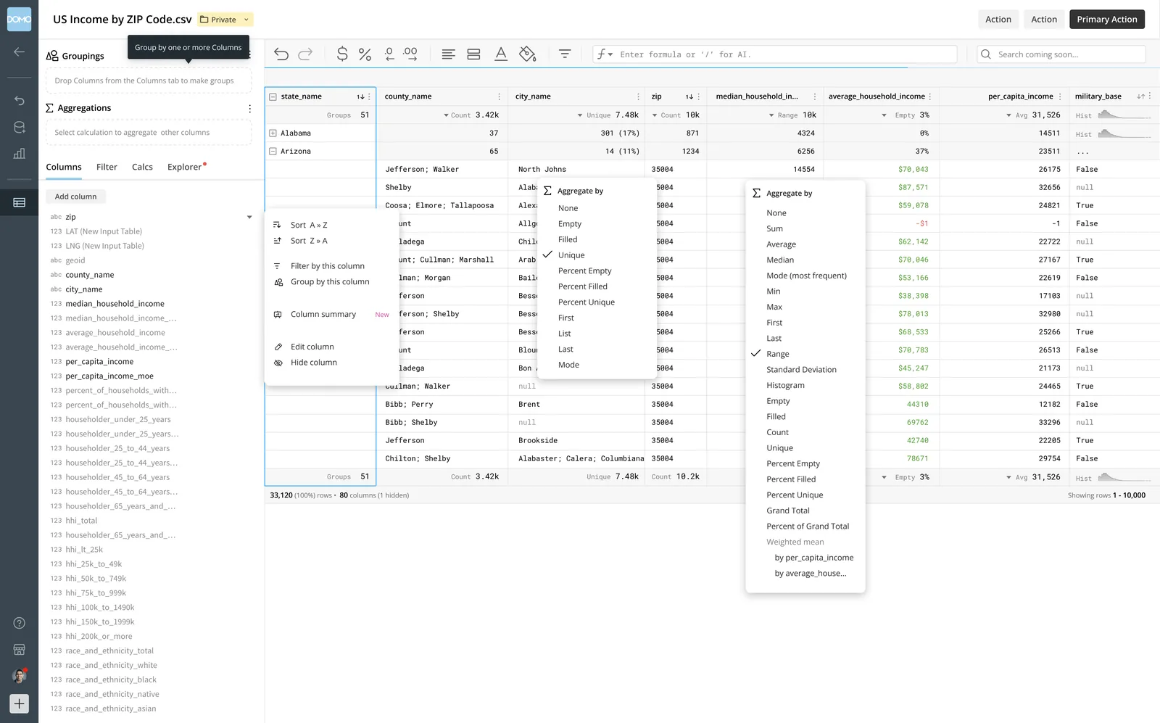Select Sort A » Z menu entry
Image resolution: width=1160 pixels, height=723 pixels.
[309, 226]
